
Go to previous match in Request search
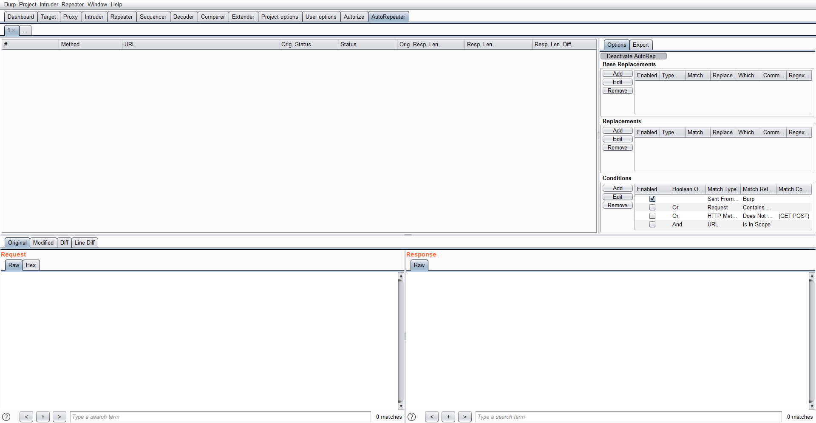click(26, 417)
